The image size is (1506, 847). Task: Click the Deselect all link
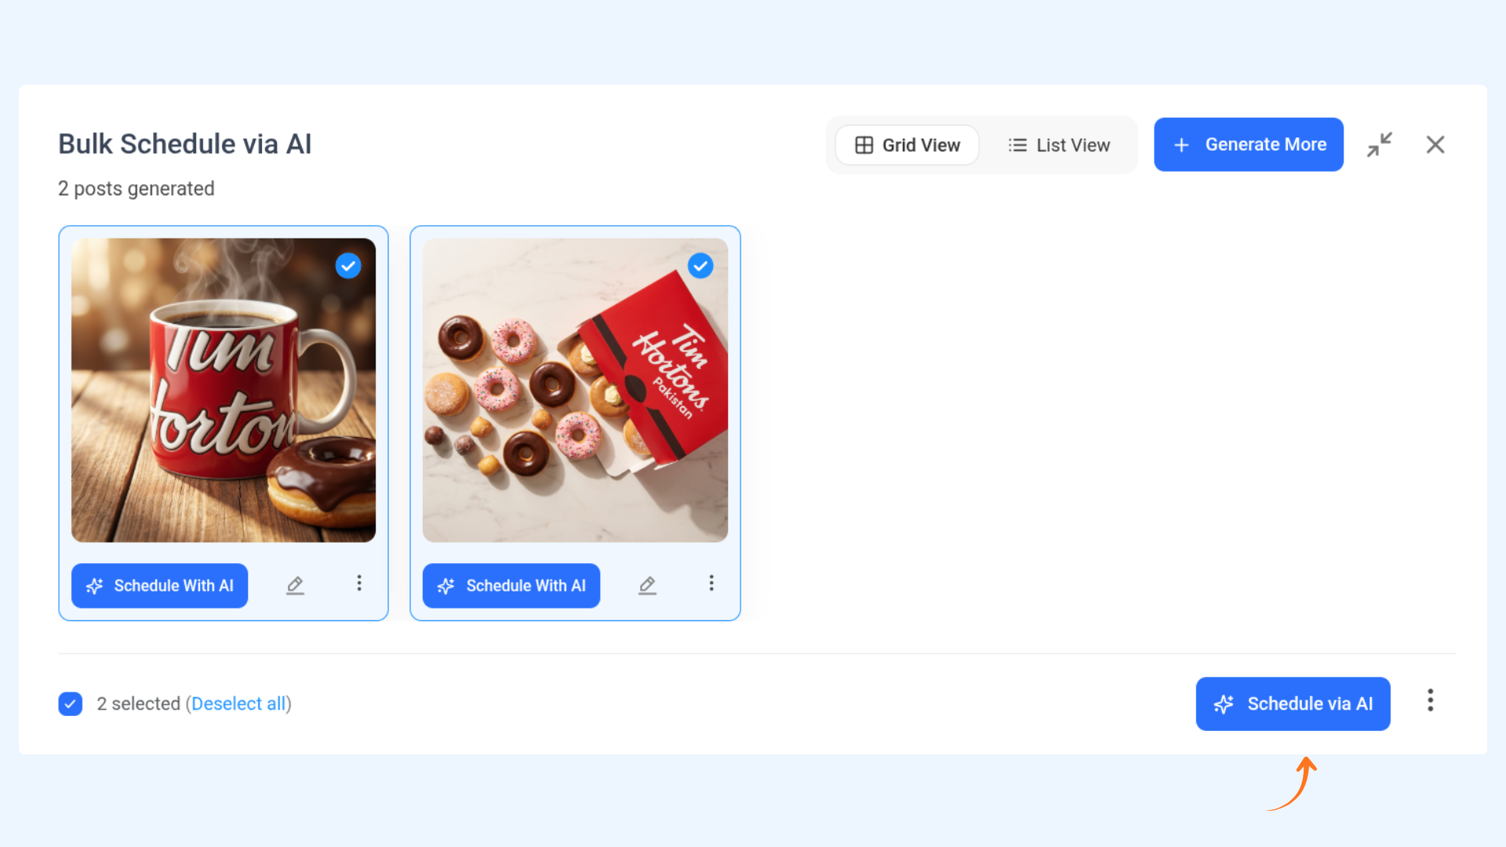[x=238, y=703]
